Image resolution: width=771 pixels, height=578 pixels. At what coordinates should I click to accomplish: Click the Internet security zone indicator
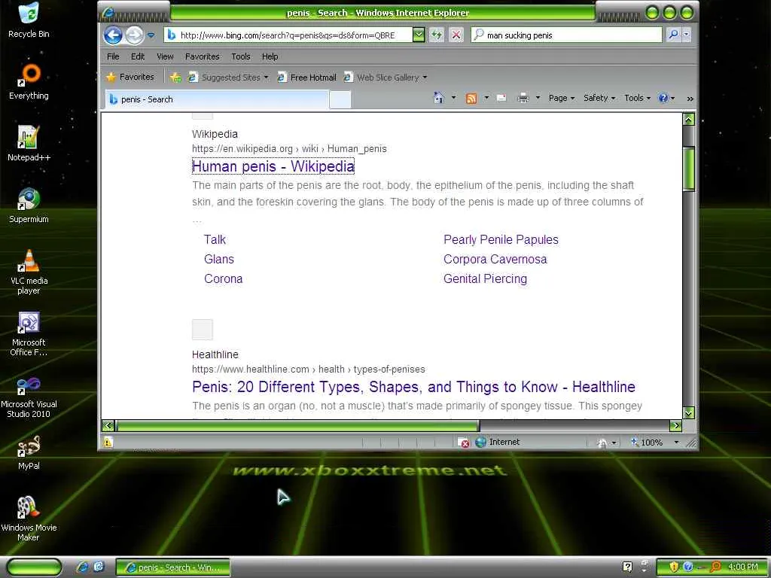(x=498, y=442)
